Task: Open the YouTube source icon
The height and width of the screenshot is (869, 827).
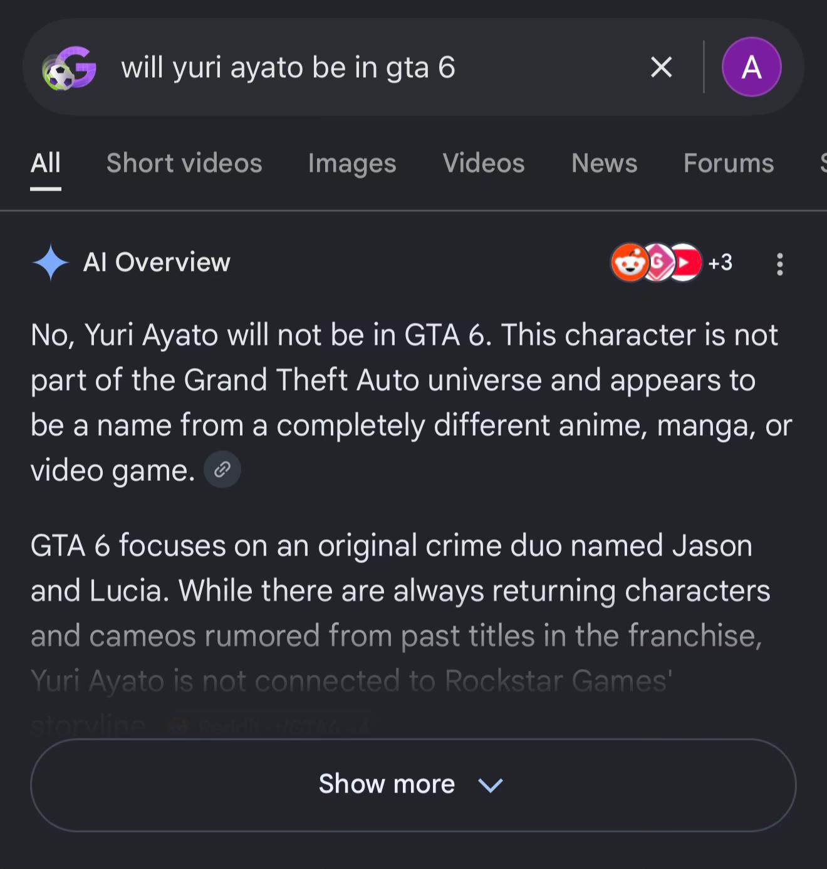Action: click(x=685, y=262)
